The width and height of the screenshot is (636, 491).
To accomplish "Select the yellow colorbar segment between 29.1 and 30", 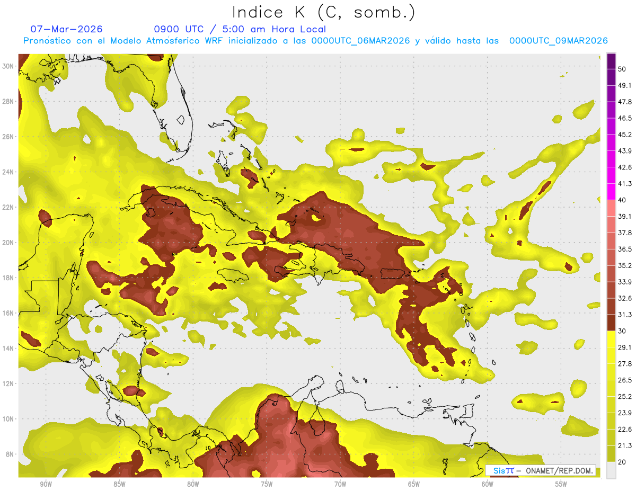I will (x=611, y=339).
